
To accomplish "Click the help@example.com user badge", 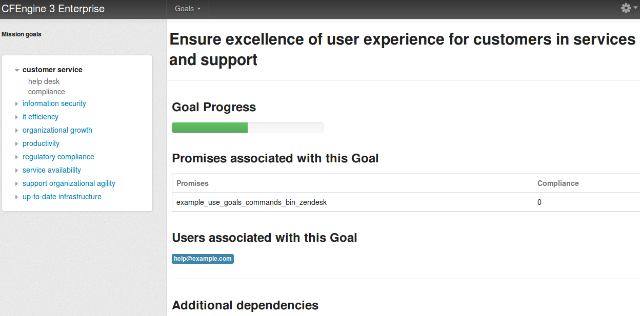I will click(203, 259).
